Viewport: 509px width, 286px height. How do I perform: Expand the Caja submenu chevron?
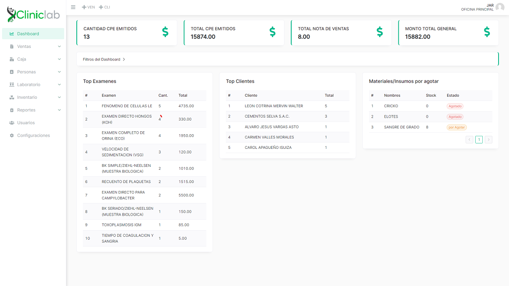59,59
